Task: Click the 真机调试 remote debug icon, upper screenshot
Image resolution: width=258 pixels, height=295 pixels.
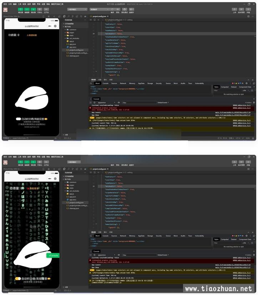Action: [x=125, y=9]
